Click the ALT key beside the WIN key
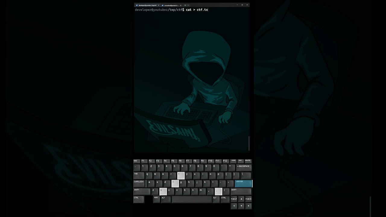Image resolution: width=386 pixels, height=217 pixels. tap(166, 199)
